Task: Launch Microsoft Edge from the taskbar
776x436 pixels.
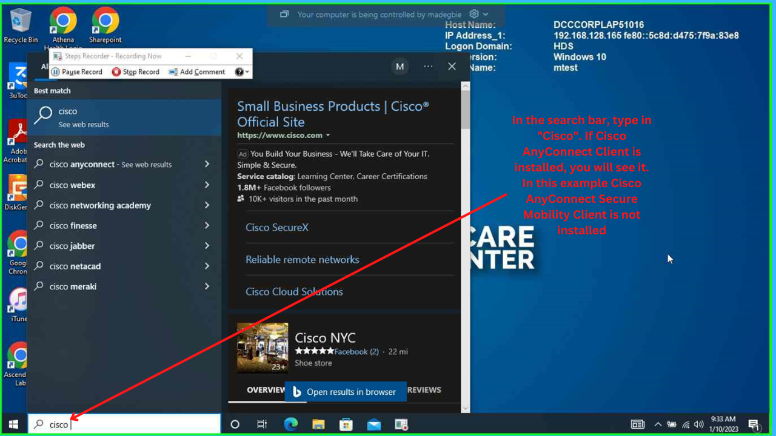Action: (290, 424)
